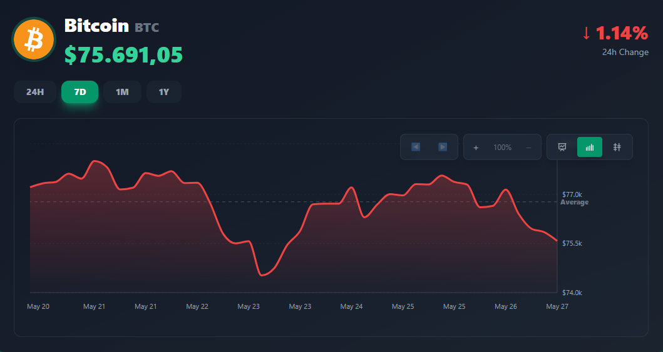This screenshot has width=663, height=352.
Task: Click the 1.14% change percentage
Action: [622, 33]
